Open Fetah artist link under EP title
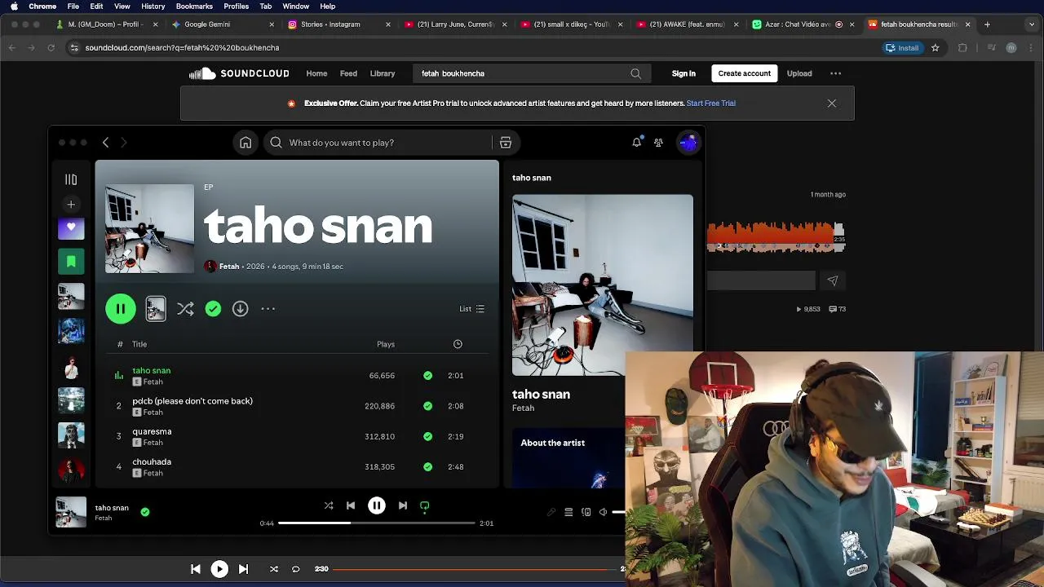The width and height of the screenshot is (1044, 587). 229,267
